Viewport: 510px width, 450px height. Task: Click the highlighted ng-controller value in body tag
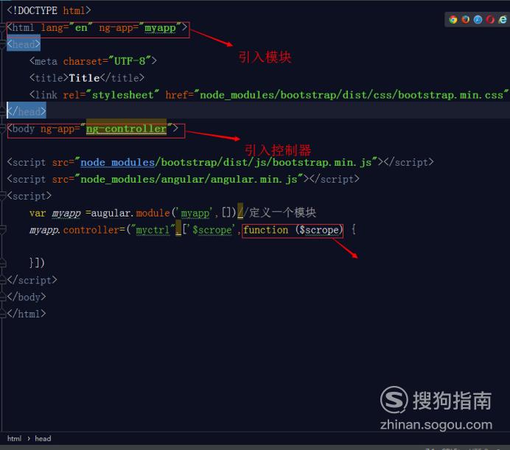126,129
